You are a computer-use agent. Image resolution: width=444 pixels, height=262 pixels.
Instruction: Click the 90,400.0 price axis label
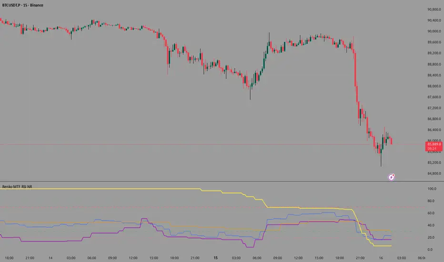coord(434,20)
